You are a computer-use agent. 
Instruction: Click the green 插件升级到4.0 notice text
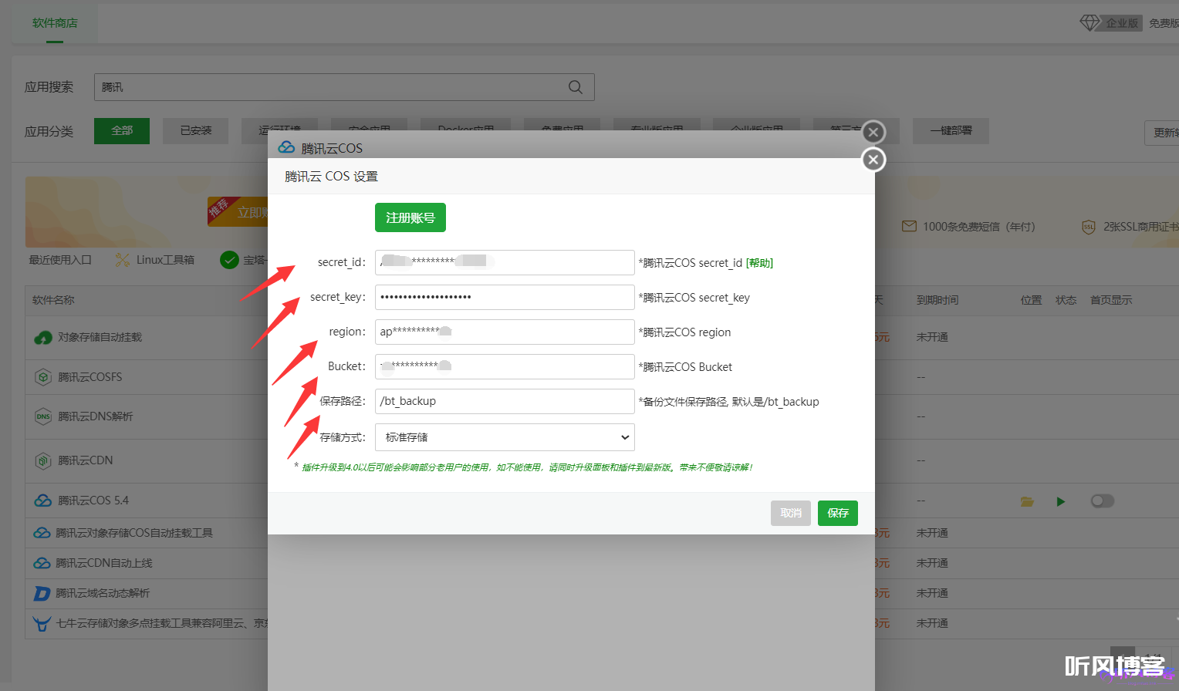pyautogui.click(x=527, y=467)
